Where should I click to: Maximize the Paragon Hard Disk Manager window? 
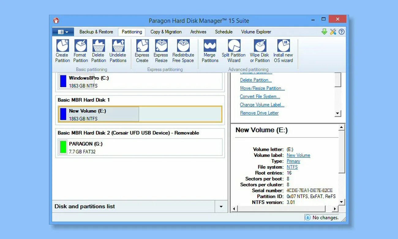[324, 19]
